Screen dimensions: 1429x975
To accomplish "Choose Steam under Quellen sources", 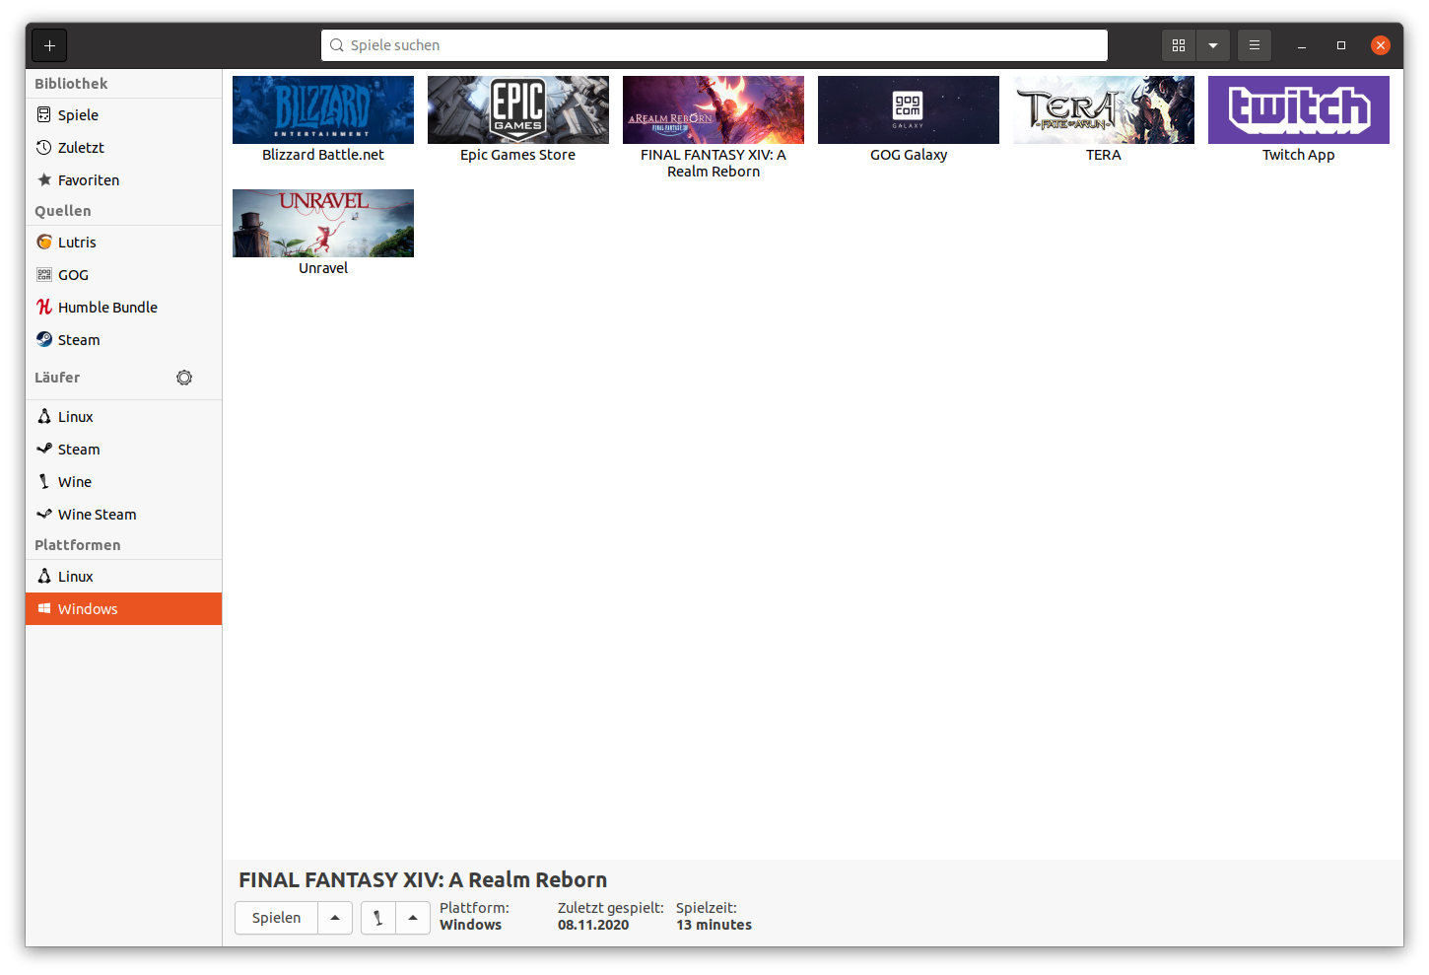I will (79, 340).
